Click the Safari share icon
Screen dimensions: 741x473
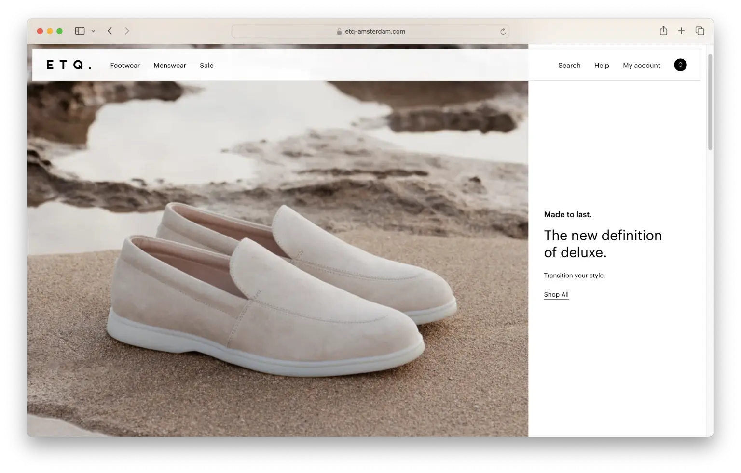pos(663,31)
